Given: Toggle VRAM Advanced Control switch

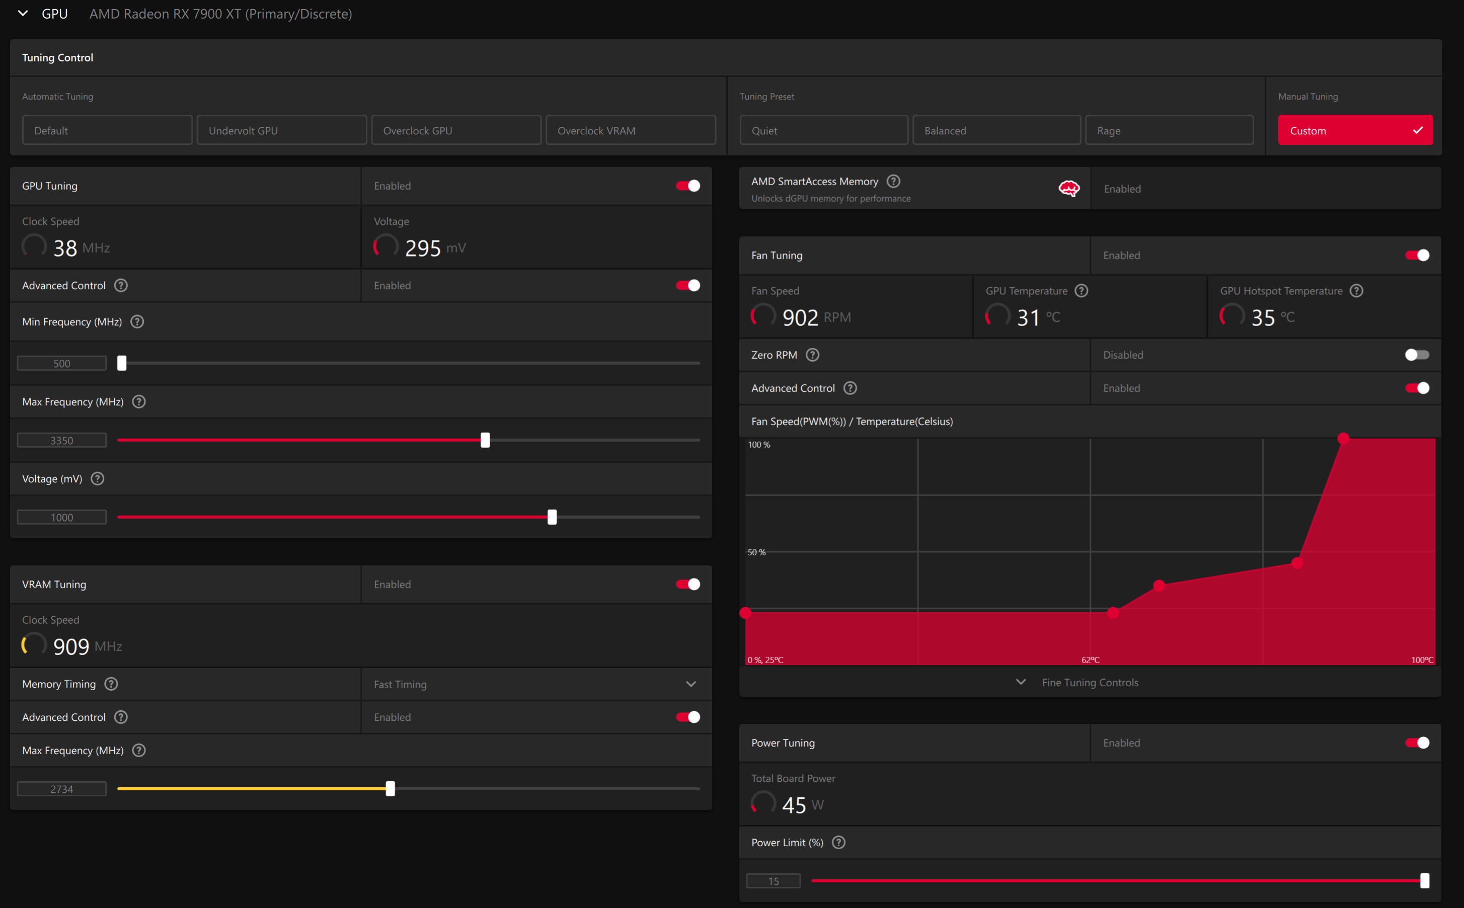Looking at the screenshot, I should point(688,717).
